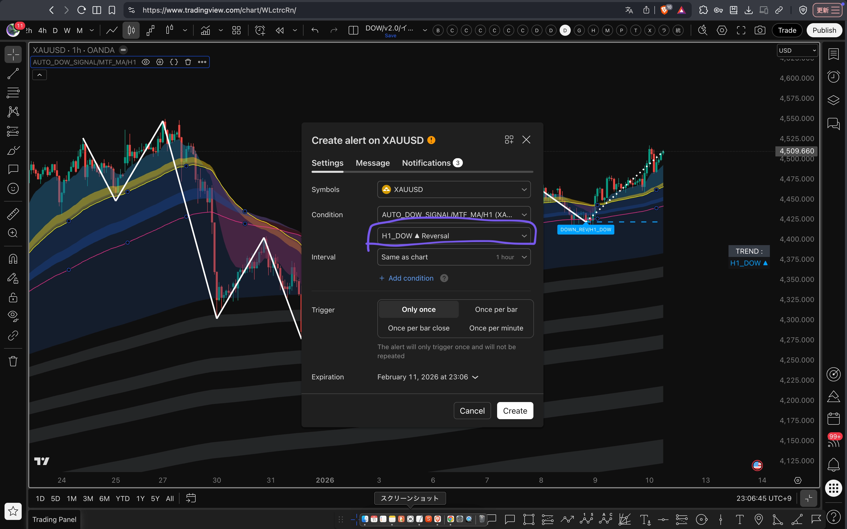Choose Once per bar close trigger

419,328
